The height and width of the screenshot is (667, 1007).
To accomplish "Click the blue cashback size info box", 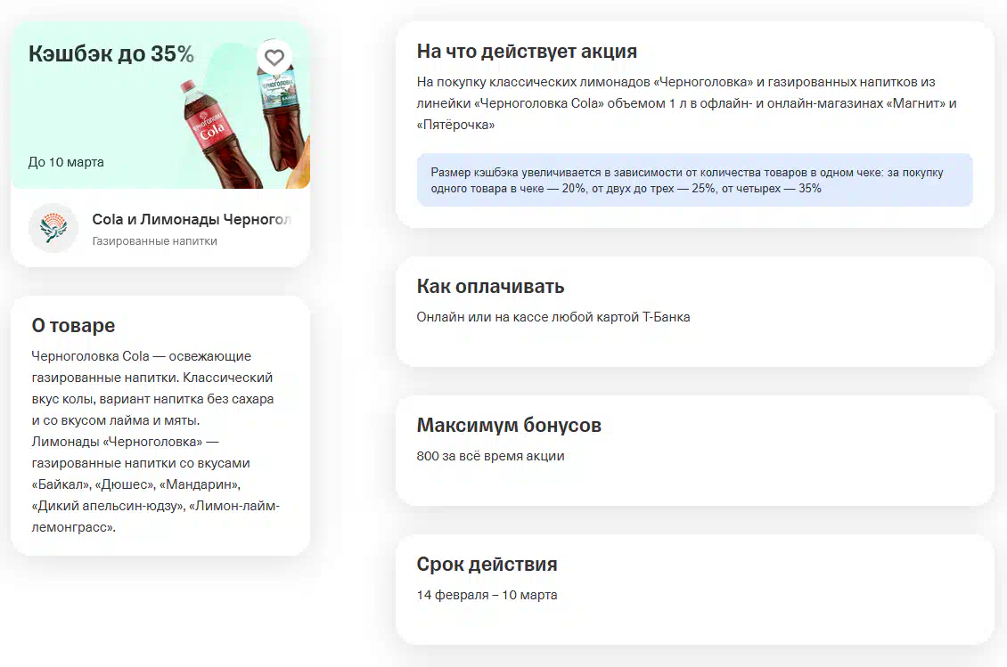I will (x=694, y=181).
